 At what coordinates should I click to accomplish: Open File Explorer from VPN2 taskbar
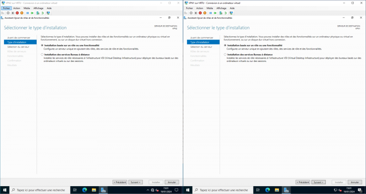(94, 190)
